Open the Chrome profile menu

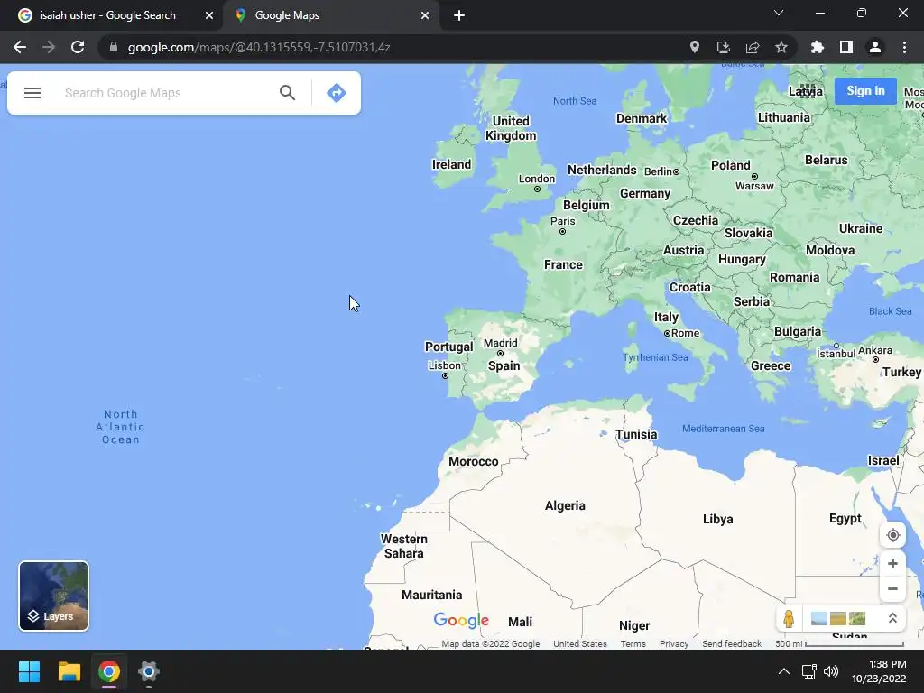[x=875, y=47]
